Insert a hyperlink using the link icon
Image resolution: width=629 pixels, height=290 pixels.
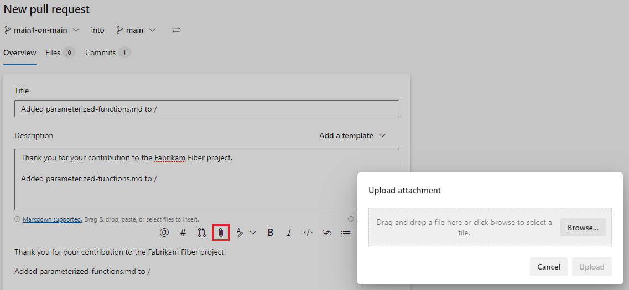pos(327,233)
